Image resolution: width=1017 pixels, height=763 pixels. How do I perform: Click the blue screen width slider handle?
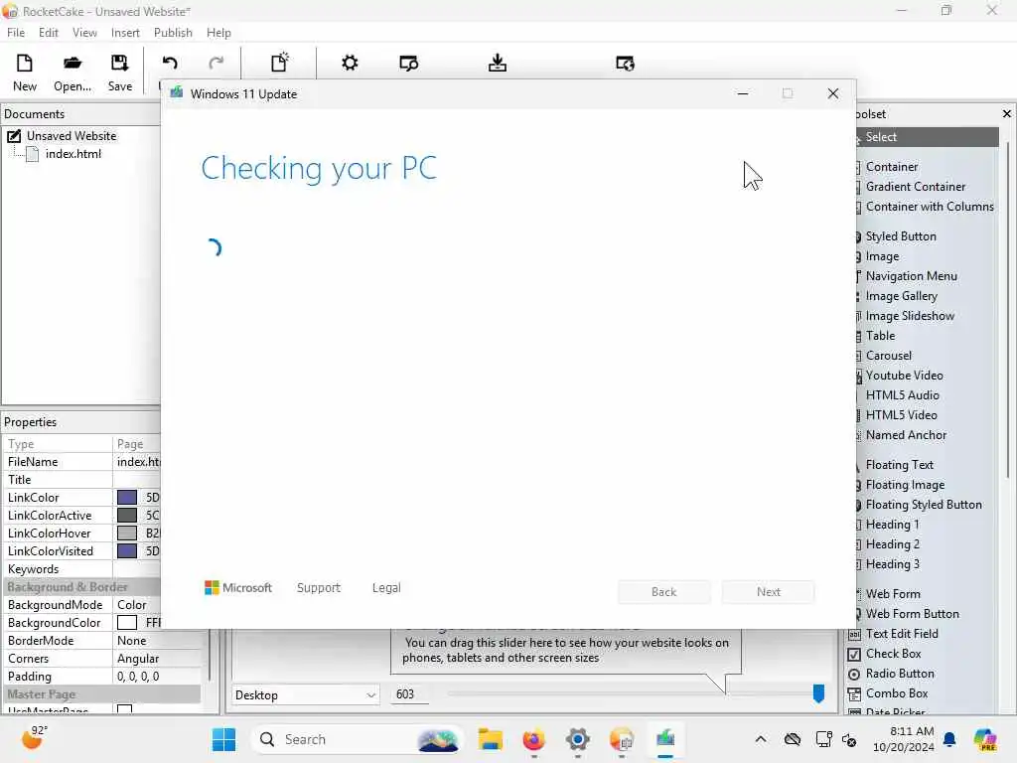coord(818,692)
